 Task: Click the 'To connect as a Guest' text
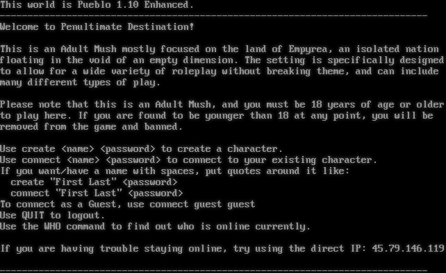(61, 204)
